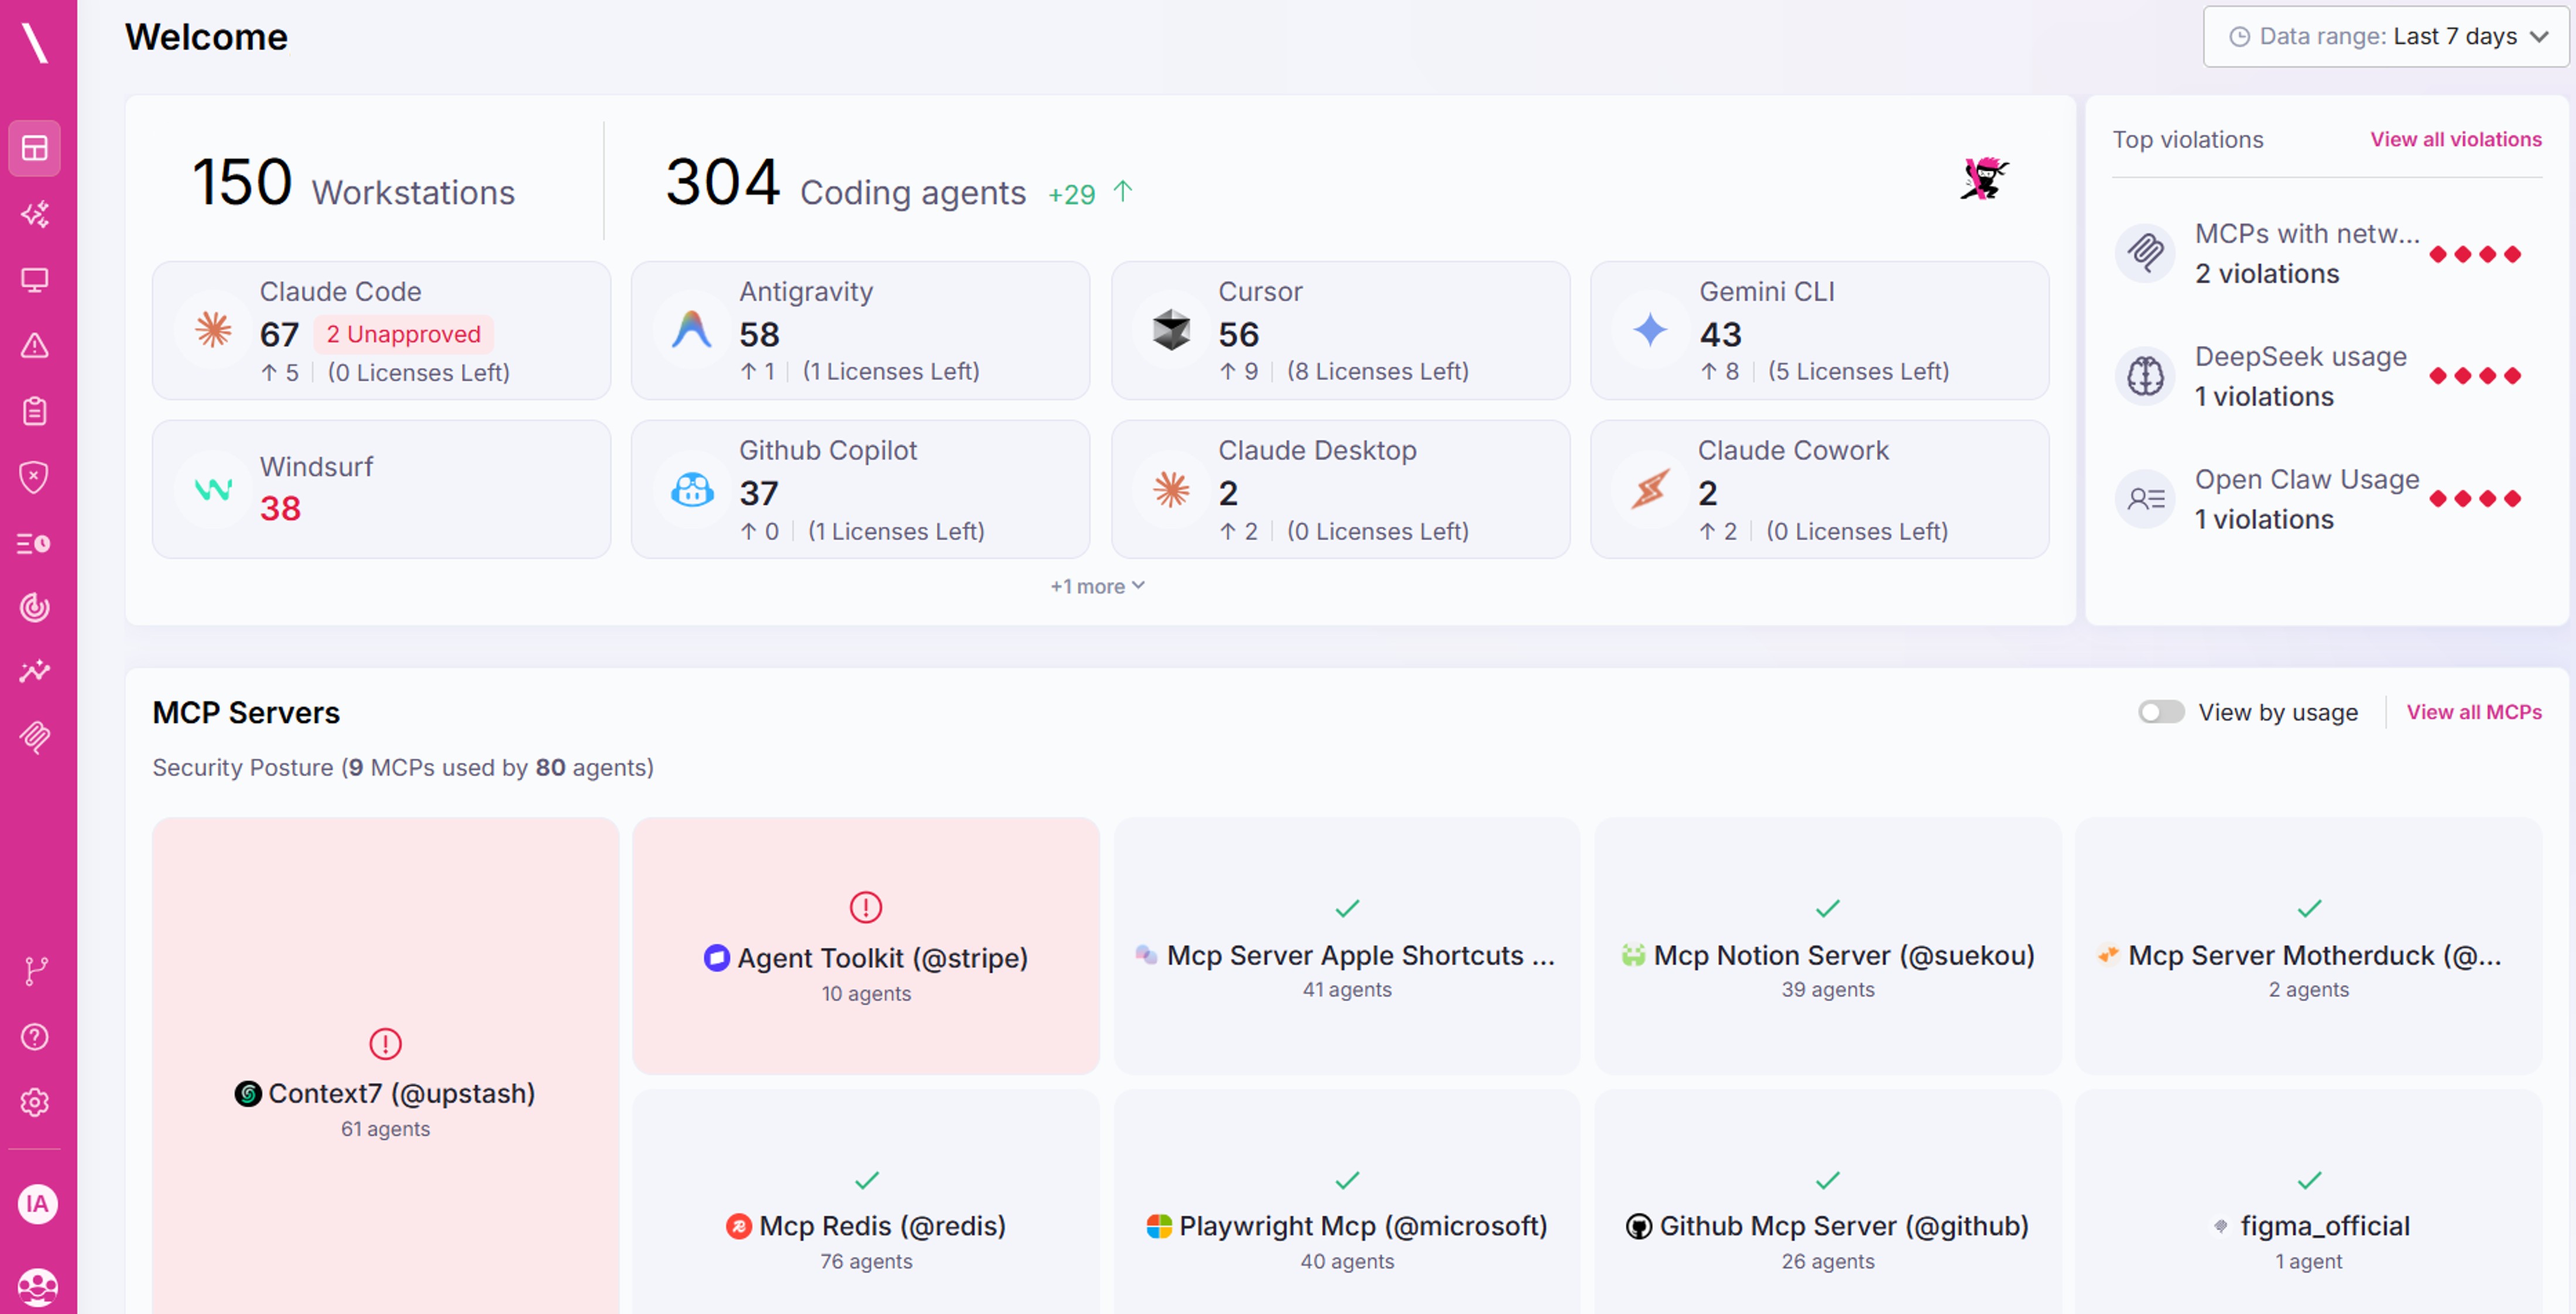This screenshot has width=2576, height=1314.
Task: Open the Playwright Mcp (@microsoft) tile
Action: [x=1347, y=1202]
